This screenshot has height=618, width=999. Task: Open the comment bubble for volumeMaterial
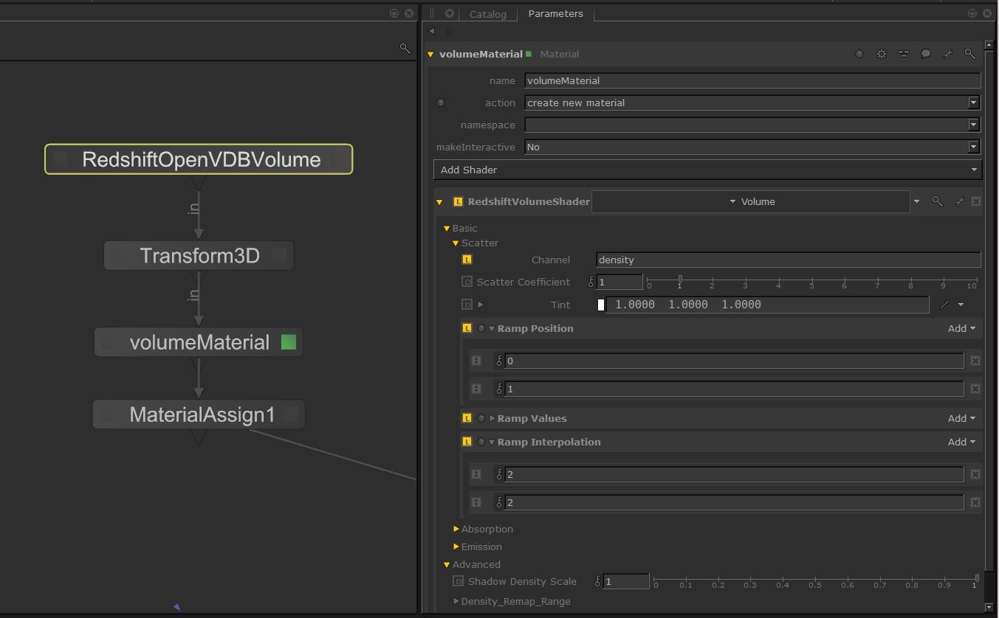pos(926,54)
